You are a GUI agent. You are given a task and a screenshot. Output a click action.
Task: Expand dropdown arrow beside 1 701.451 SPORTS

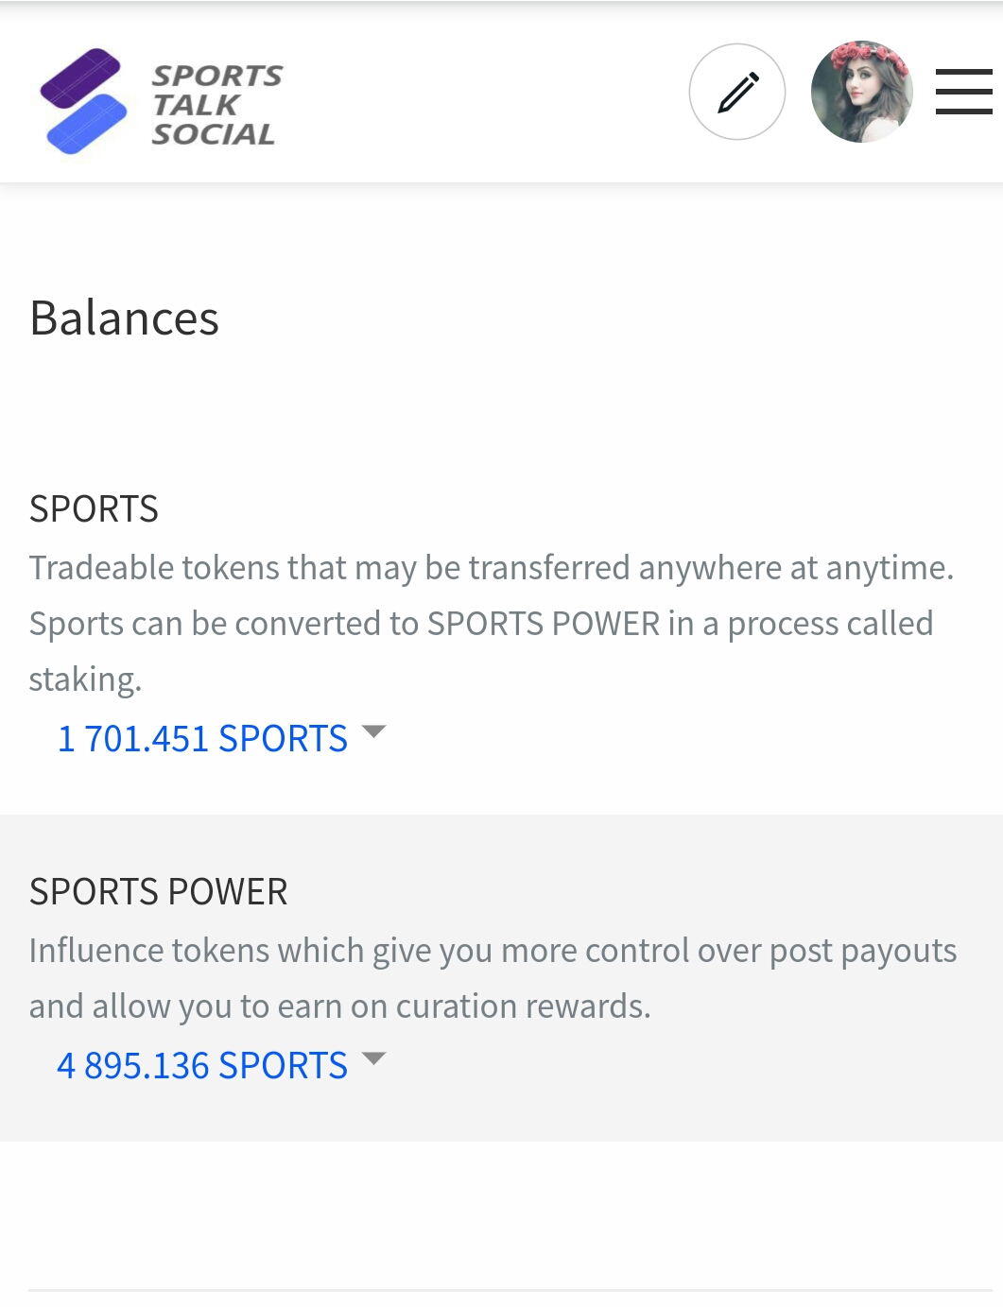(x=374, y=731)
